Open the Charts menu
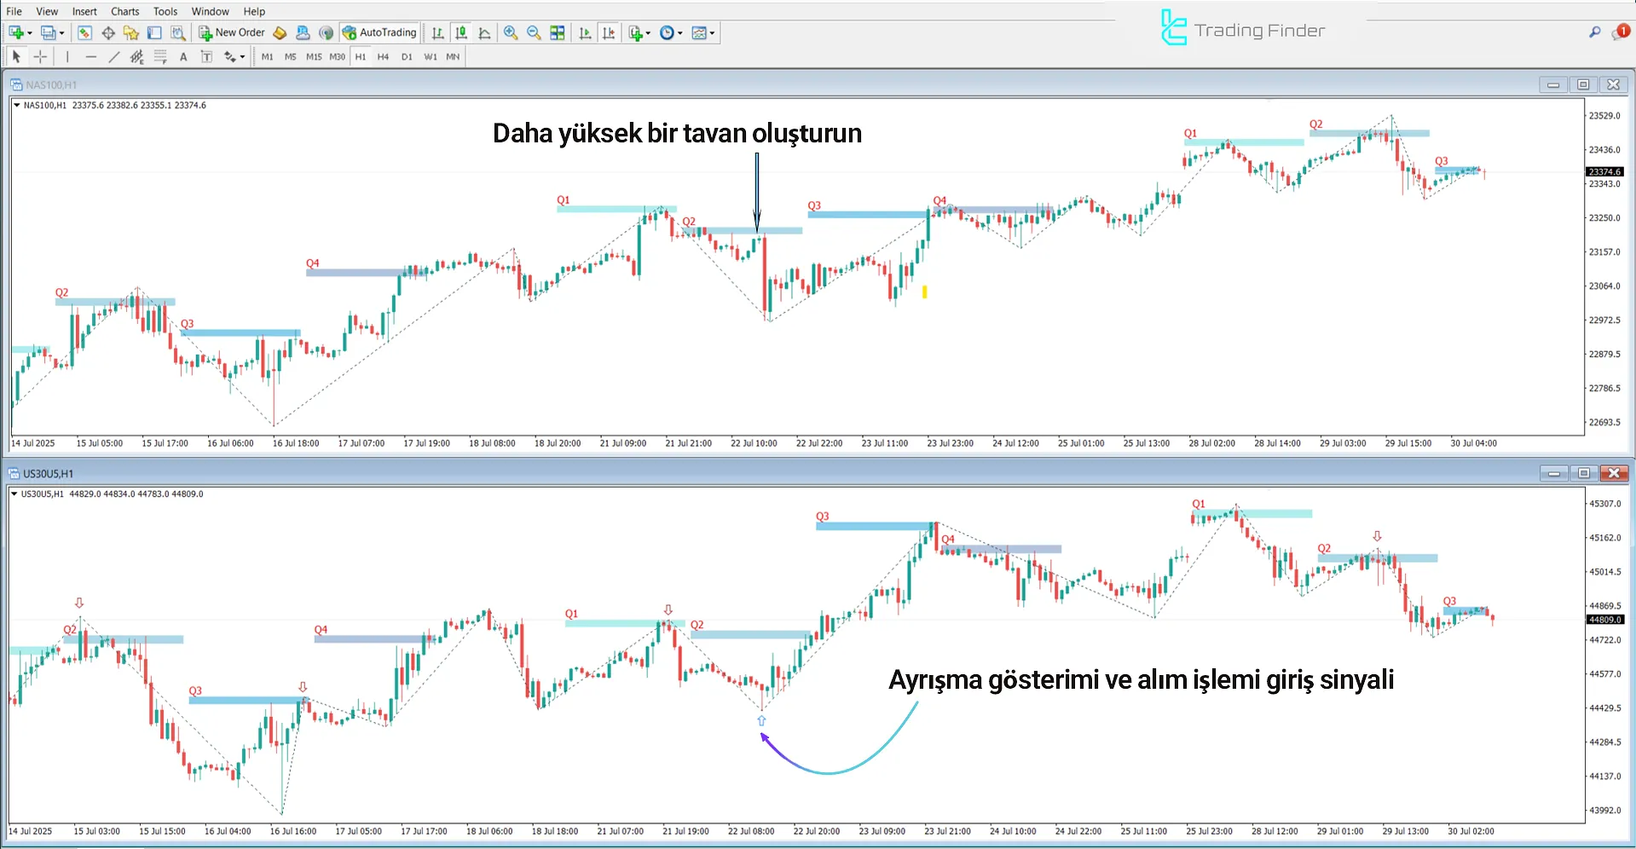Viewport: 1636px width, 849px height. coord(124,11)
